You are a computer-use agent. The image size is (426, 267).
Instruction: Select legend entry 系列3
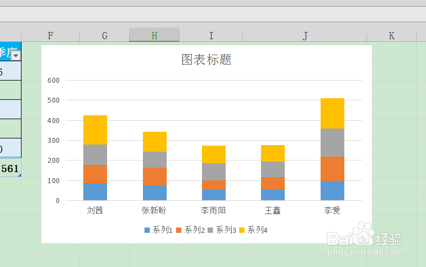pyautogui.click(x=222, y=230)
